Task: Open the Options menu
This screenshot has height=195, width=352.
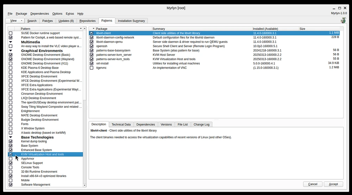Action: pyautogui.click(x=57, y=14)
